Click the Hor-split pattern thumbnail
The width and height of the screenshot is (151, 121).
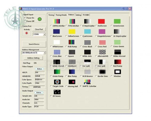tap(102, 62)
